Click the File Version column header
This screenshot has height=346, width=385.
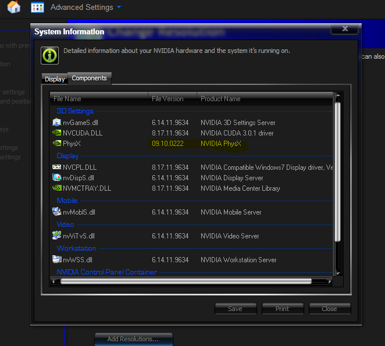click(167, 99)
